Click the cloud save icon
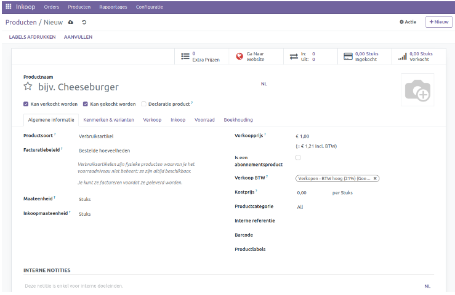 coord(71,22)
